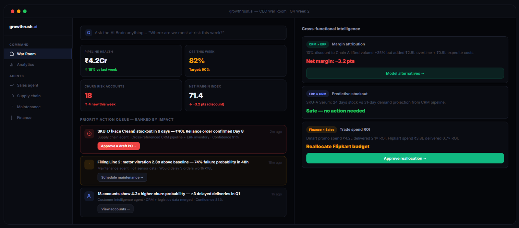
Task: Click 'Reallocate Flipkart budget' text
Action: point(338,147)
